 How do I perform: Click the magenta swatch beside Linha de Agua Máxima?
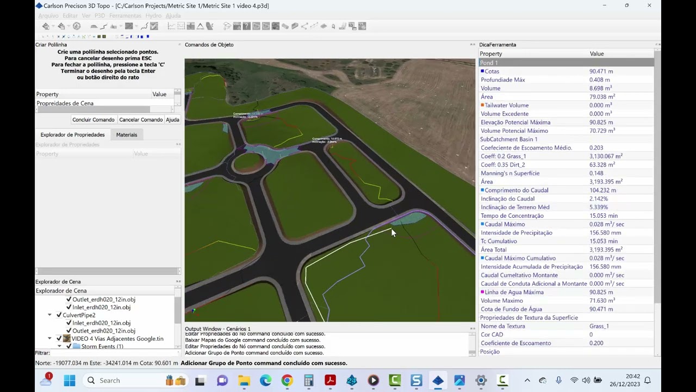(482, 292)
